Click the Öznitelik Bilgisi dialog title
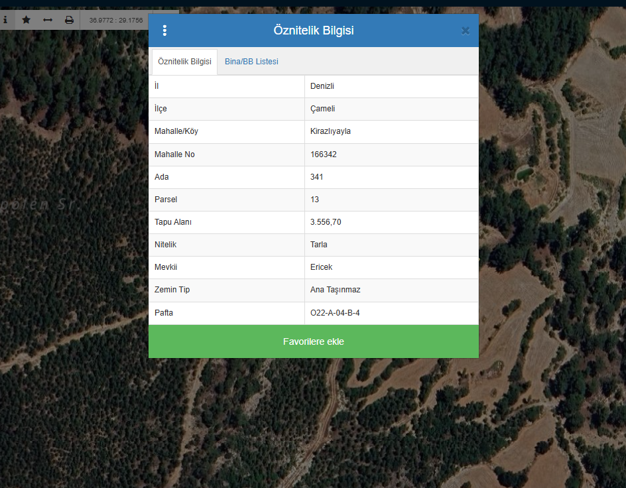The width and height of the screenshot is (626, 488). (x=313, y=30)
